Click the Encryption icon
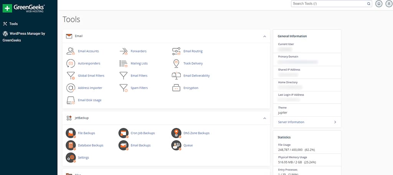 (176, 88)
